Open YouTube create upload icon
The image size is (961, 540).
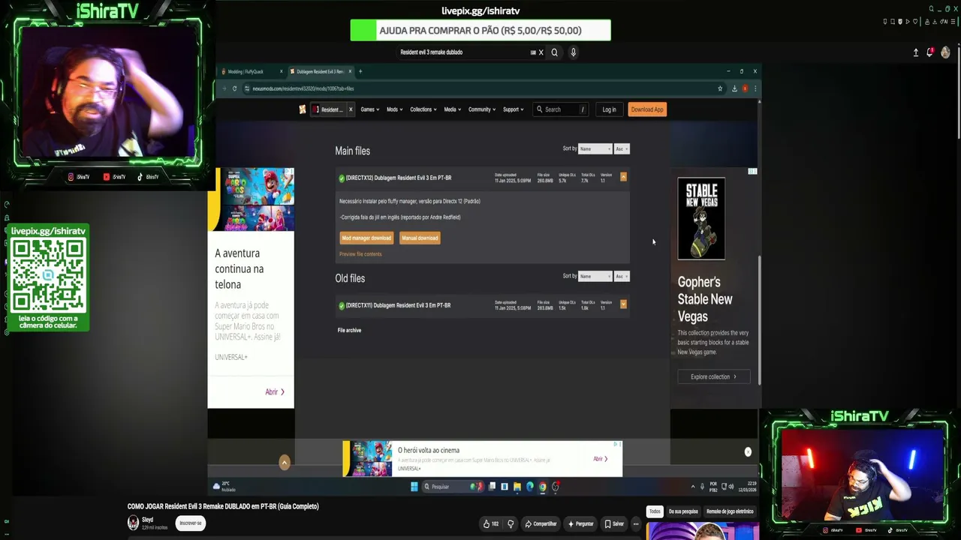916,52
